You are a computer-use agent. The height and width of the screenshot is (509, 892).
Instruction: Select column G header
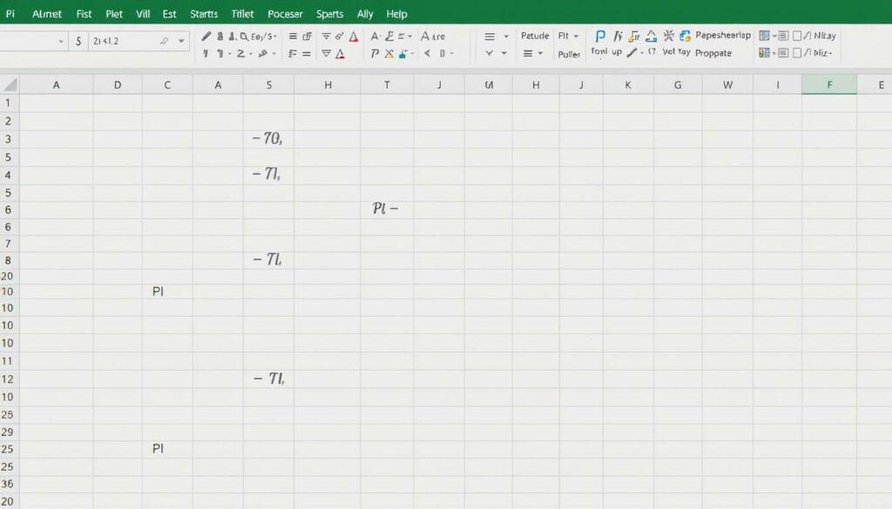click(x=678, y=85)
